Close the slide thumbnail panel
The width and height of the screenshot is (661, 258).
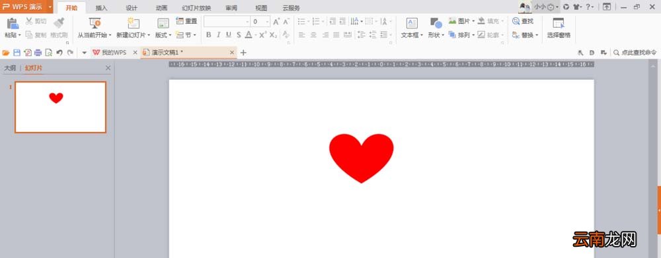tap(108, 68)
